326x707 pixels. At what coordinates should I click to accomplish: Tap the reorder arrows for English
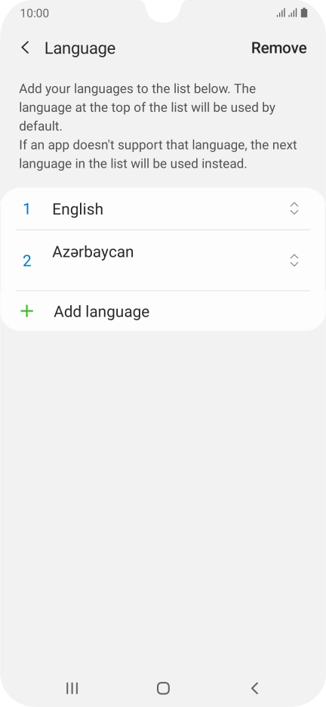294,208
